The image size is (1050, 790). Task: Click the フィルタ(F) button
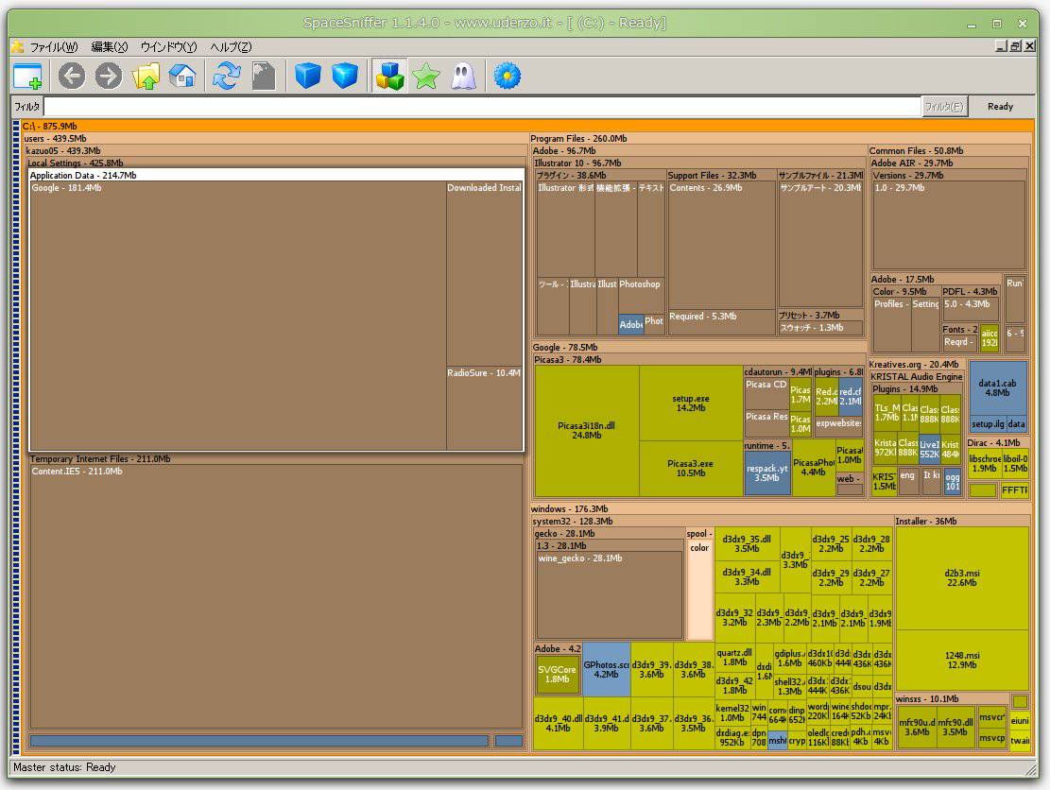coord(944,107)
